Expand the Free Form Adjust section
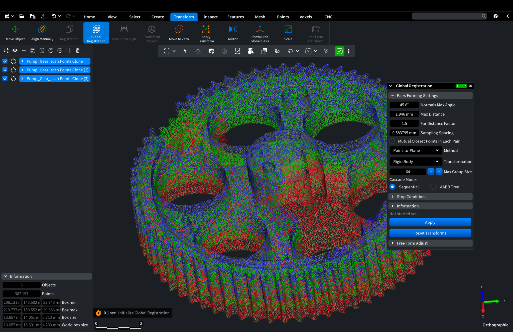This screenshot has width=513, height=332. pos(430,243)
